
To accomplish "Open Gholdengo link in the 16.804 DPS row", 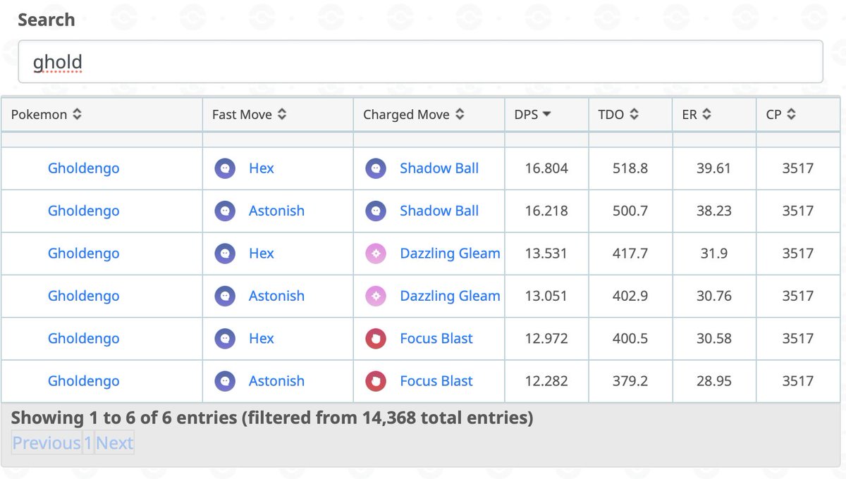I will click(x=84, y=168).
